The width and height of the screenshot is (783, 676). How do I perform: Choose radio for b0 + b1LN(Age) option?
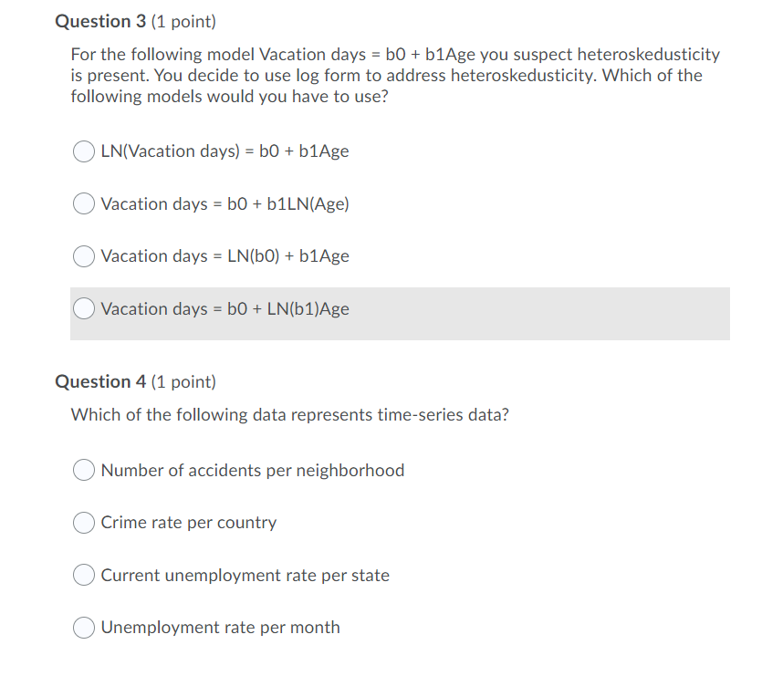(x=84, y=203)
